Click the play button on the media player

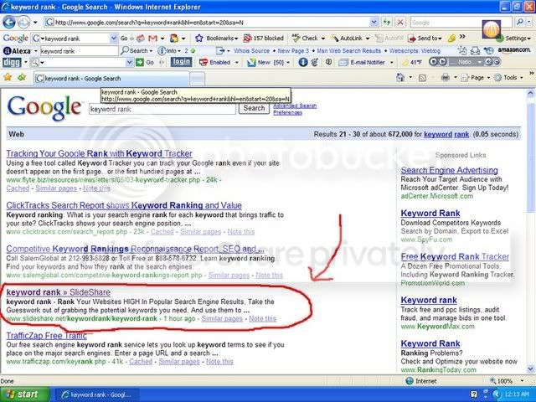pyautogui.click(x=442, y=62)
